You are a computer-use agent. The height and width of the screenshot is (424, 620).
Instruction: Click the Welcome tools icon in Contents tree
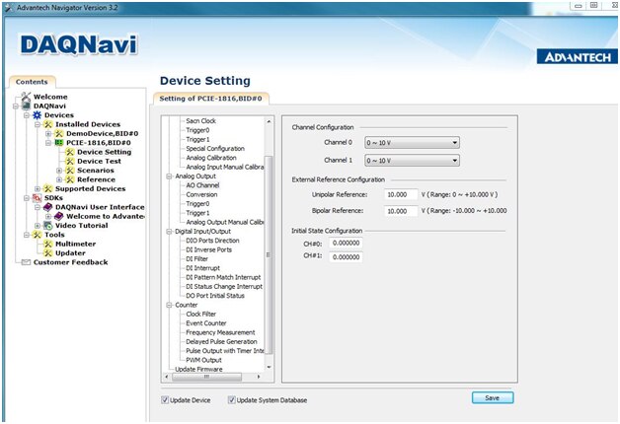pyautogui.click(x=26, y=97)
